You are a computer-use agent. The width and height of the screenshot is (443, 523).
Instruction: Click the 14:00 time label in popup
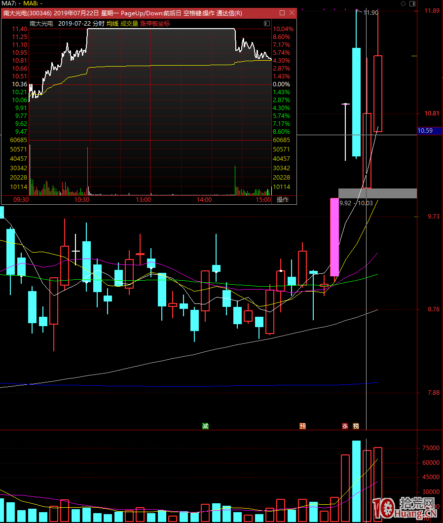click(x=204, y=199)
